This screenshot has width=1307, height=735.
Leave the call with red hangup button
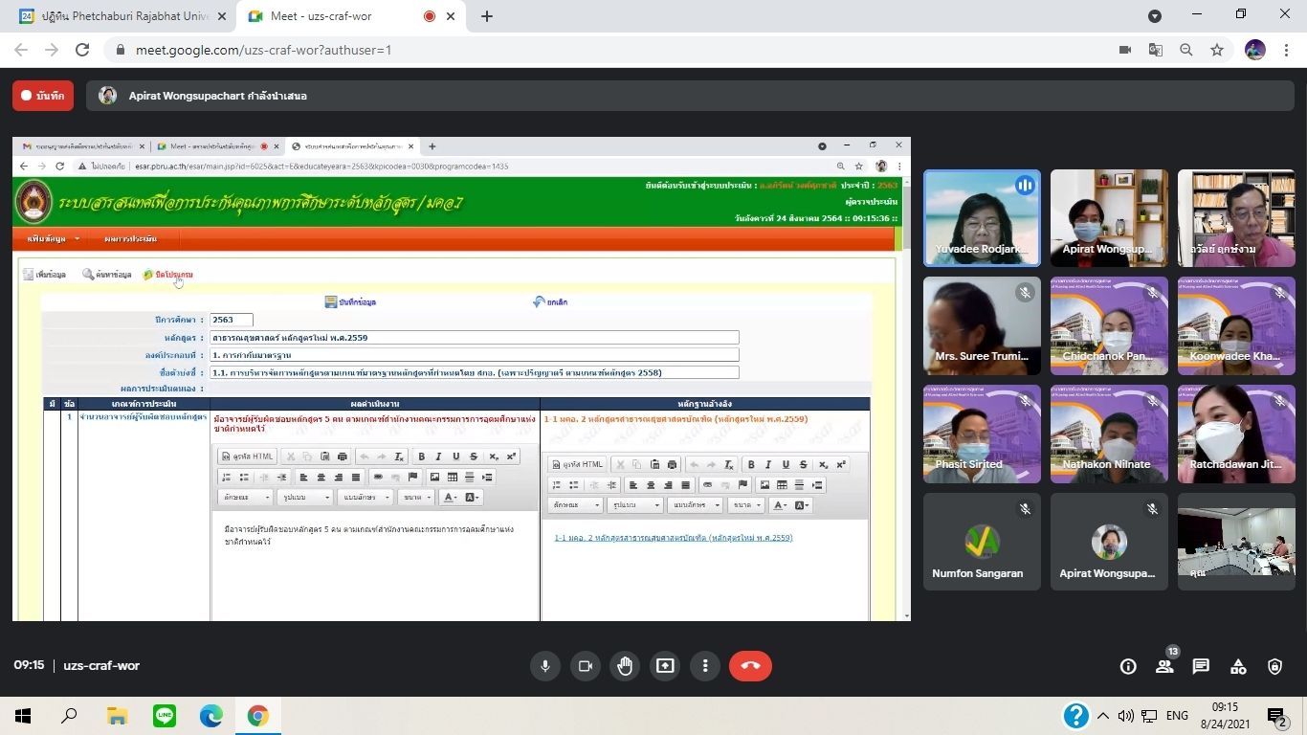point(750,666)
